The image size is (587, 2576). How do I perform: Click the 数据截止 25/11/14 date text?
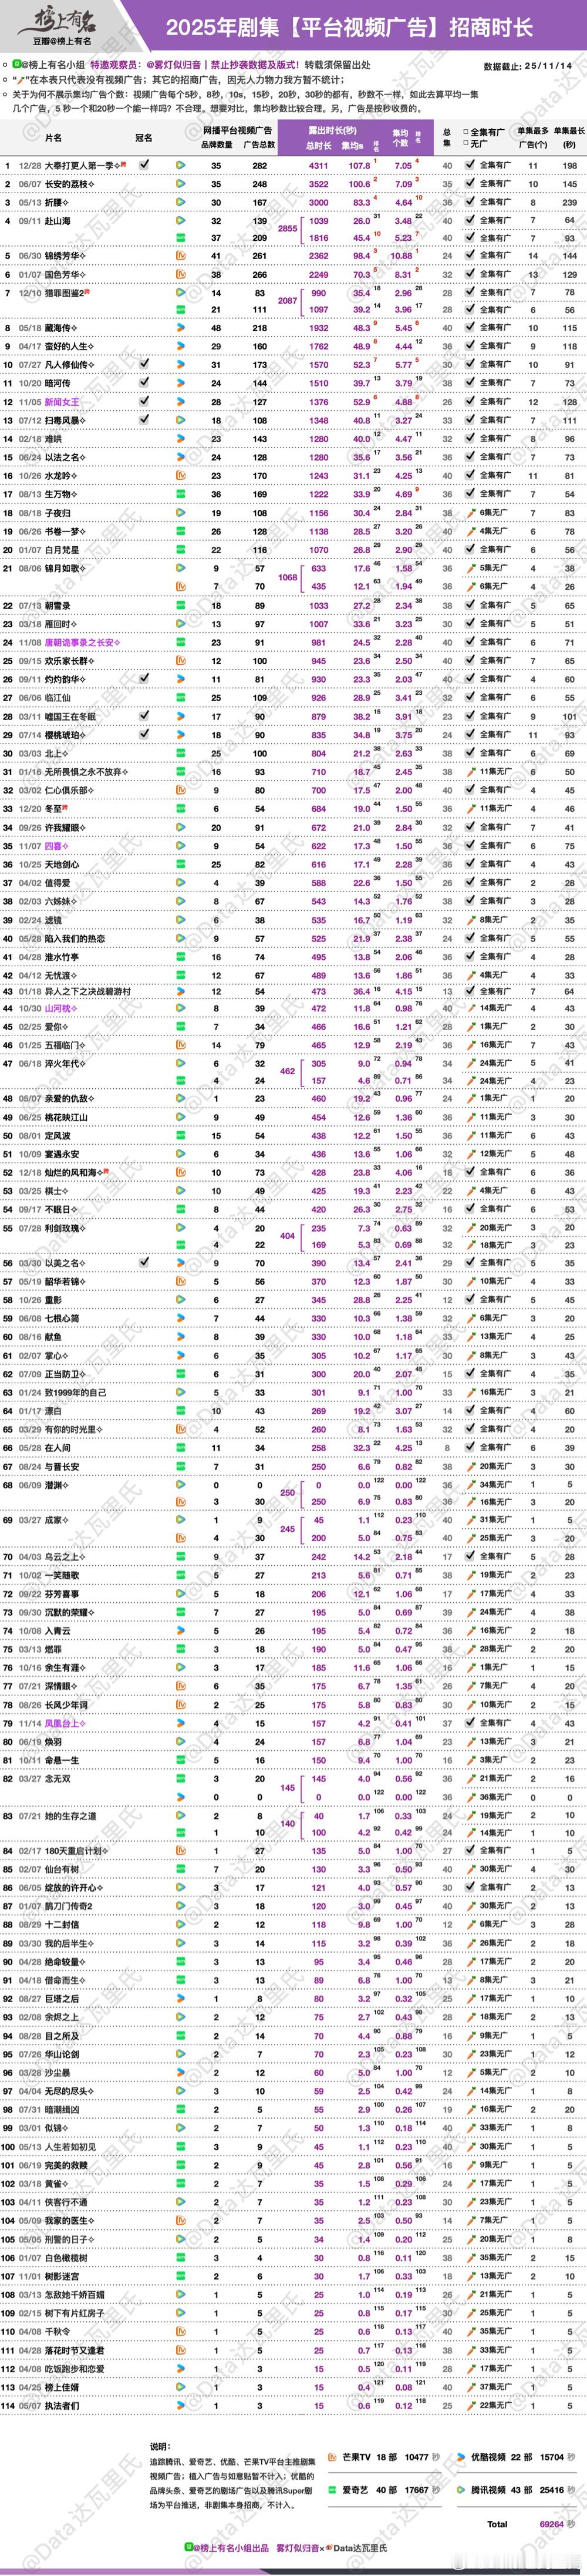tap(527, 66)
